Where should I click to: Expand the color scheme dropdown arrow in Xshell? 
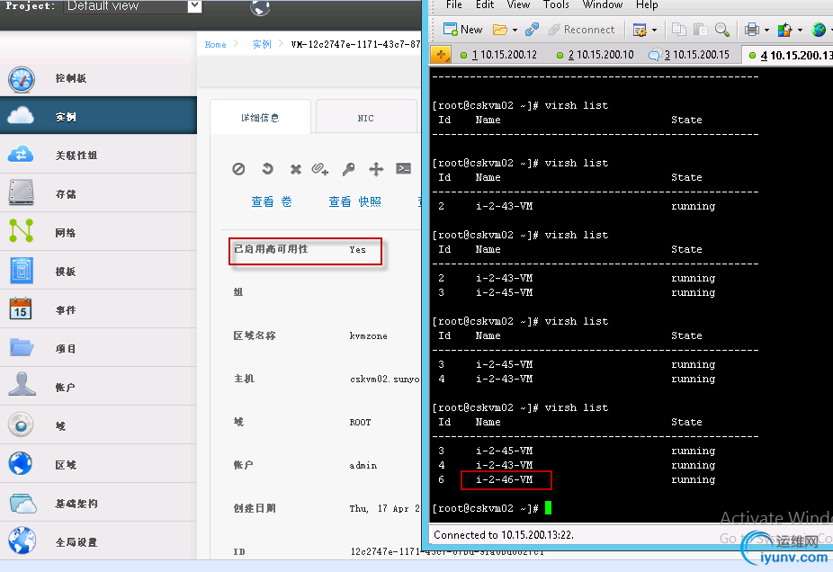pos(800,31)
